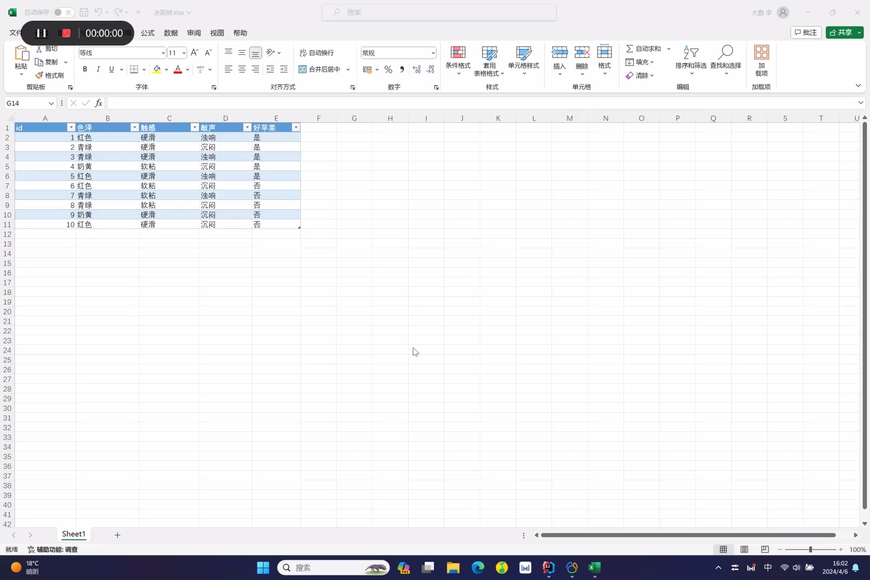
Task: Switch to Page Layout view in status bar
Action: pos(744,549)
